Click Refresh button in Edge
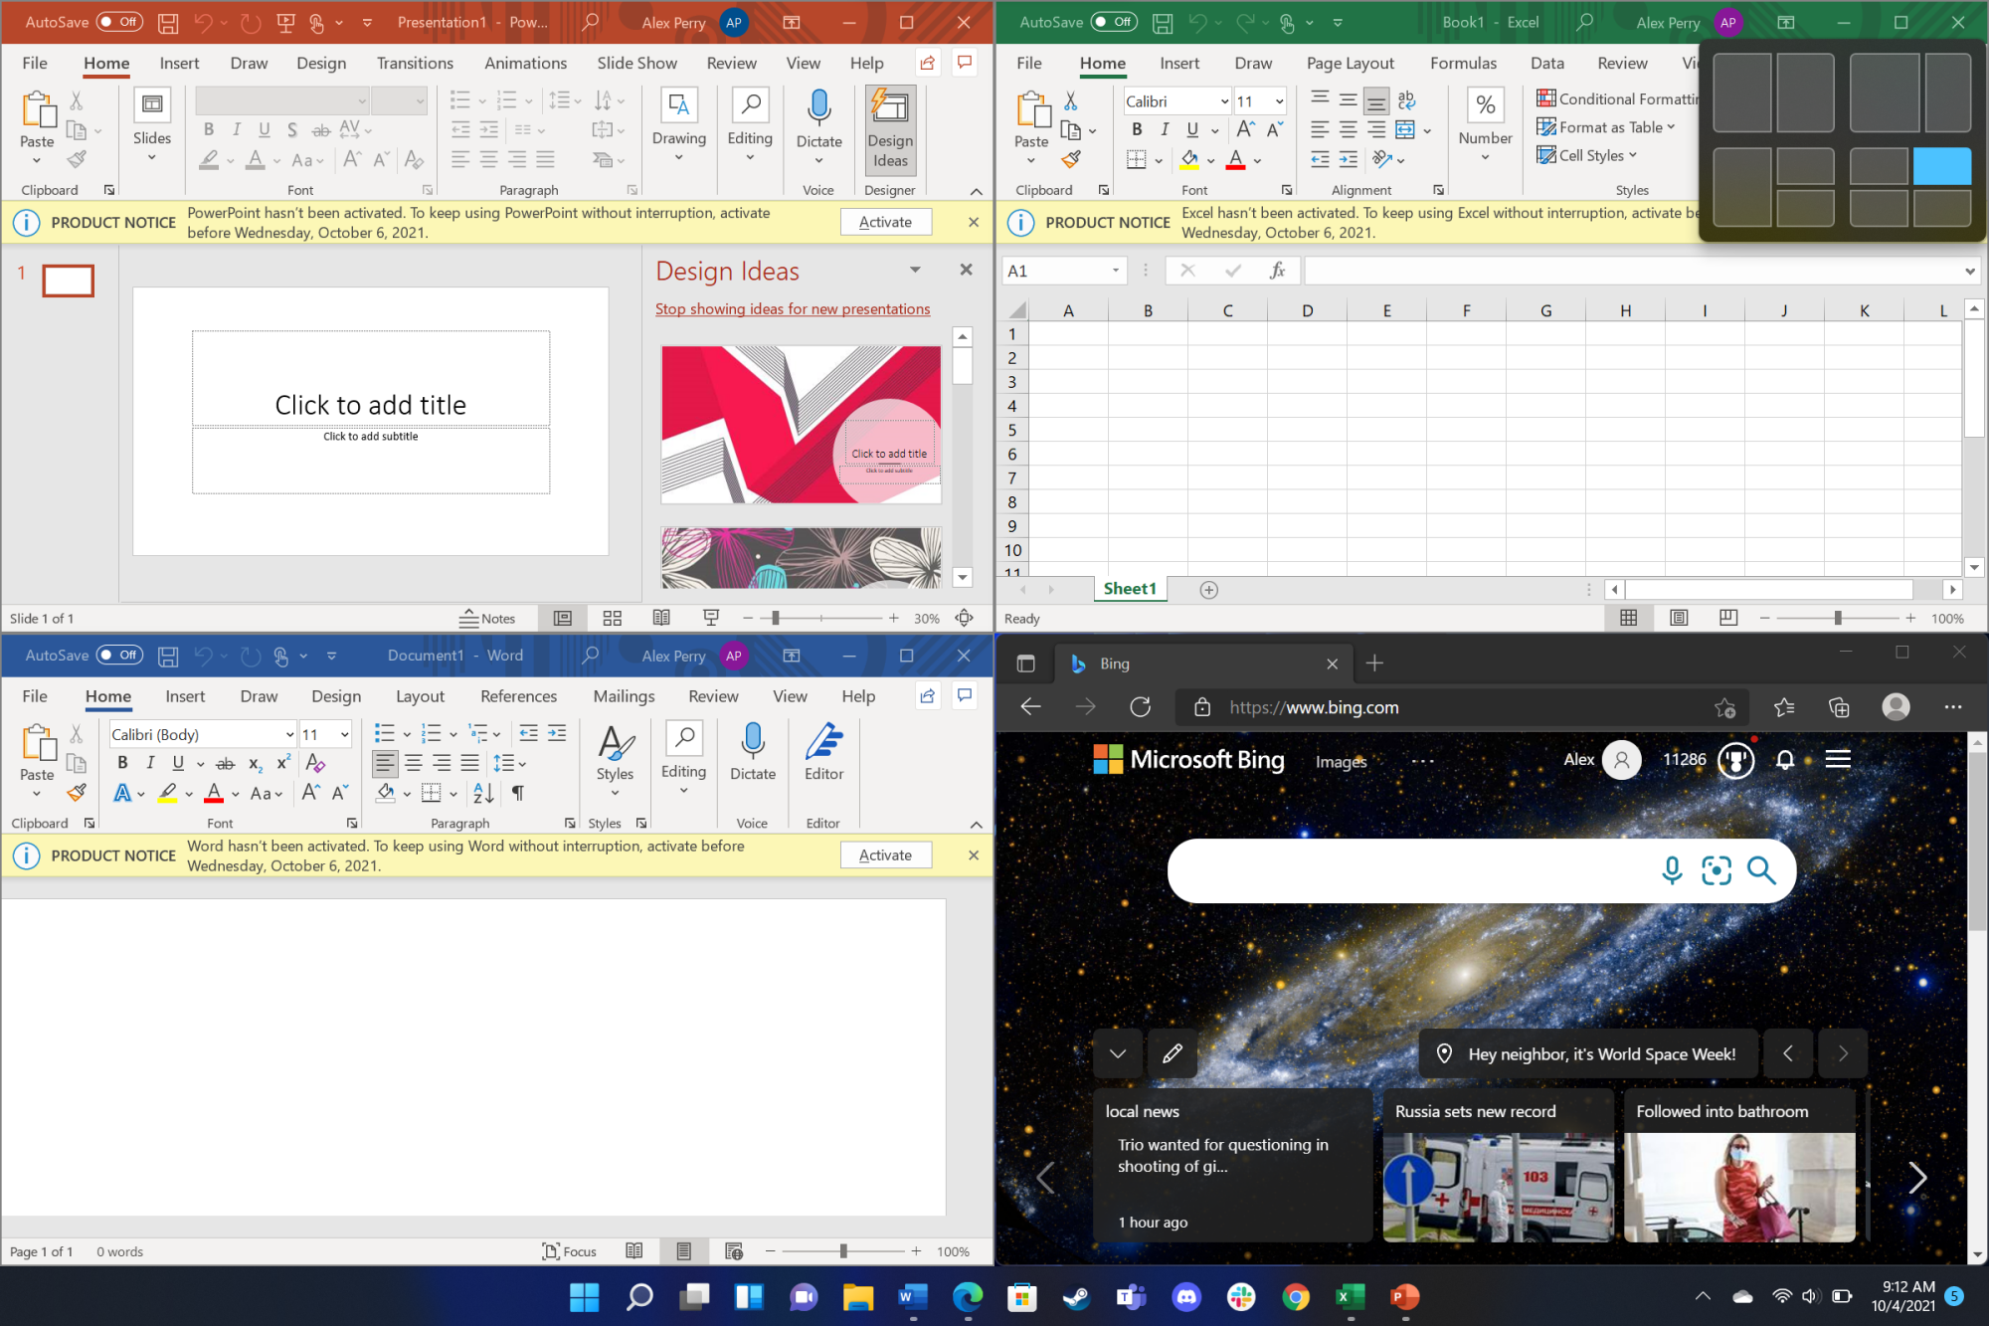Viewport: 1989px width, 1326px height. (x=1140, y=707)
